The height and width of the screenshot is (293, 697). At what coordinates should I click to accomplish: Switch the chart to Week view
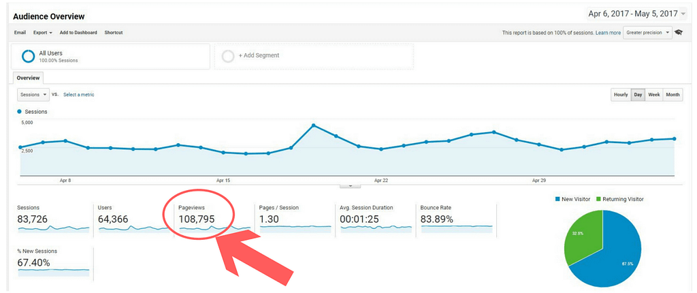coord(654,95)
